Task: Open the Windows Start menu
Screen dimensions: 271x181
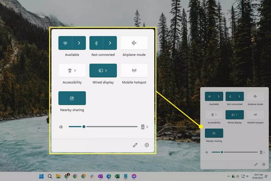Action: tap(41, 176)
